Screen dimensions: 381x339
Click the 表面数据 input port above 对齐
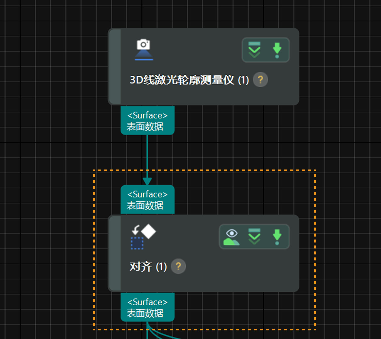coord(147,200)
